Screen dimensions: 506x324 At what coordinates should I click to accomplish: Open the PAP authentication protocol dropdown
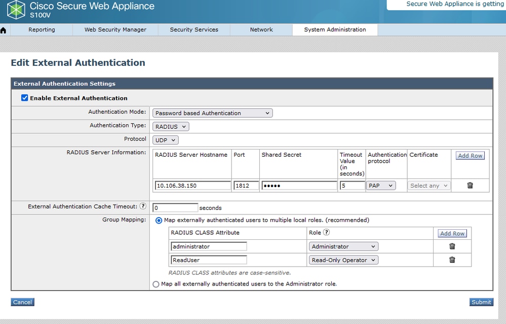click(x=381, y=186)
